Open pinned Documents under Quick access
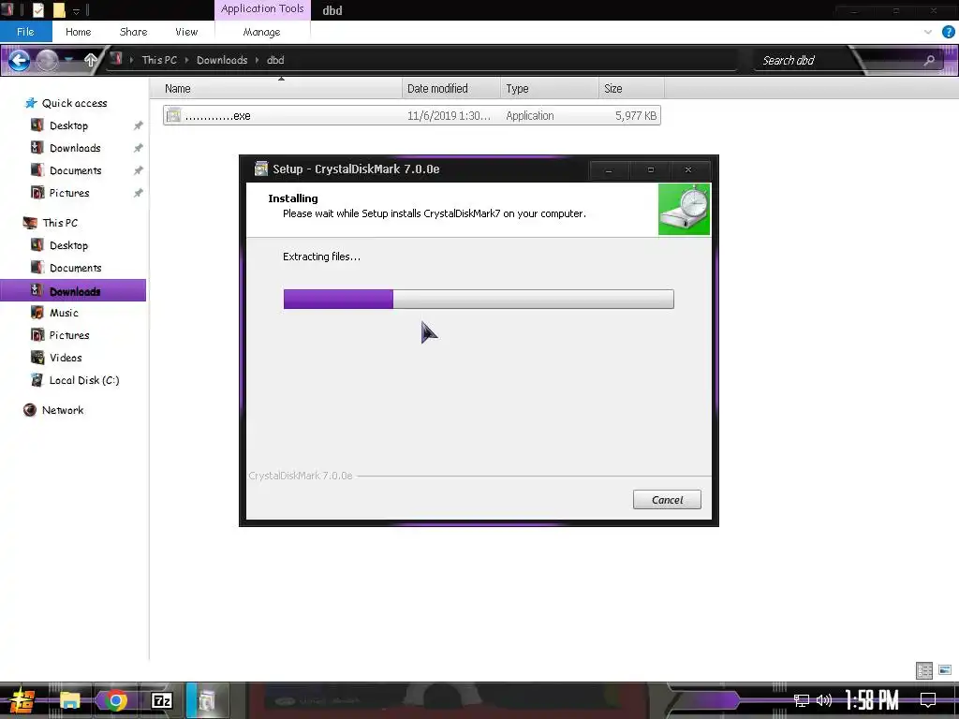Viewport: 959px width, 719px height. [x=75, y=170]
